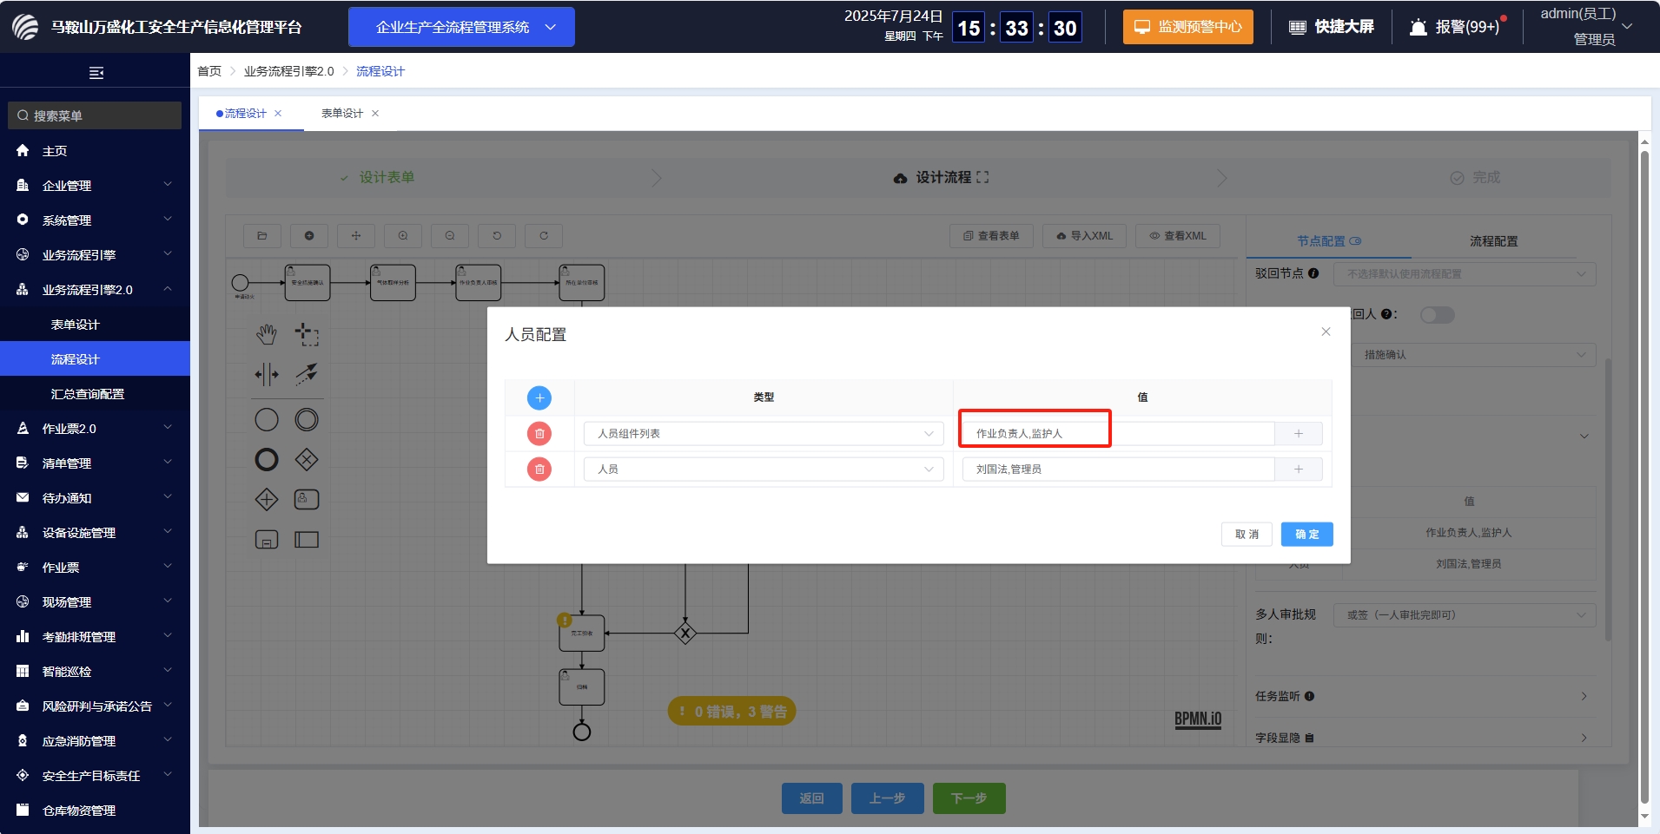Open 主页 in the sidebar

[95, 151]
